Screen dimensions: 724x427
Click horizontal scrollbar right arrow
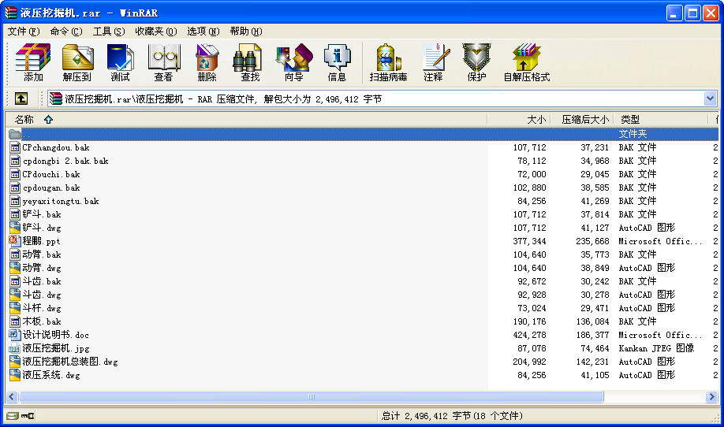(x=711, y=396)
